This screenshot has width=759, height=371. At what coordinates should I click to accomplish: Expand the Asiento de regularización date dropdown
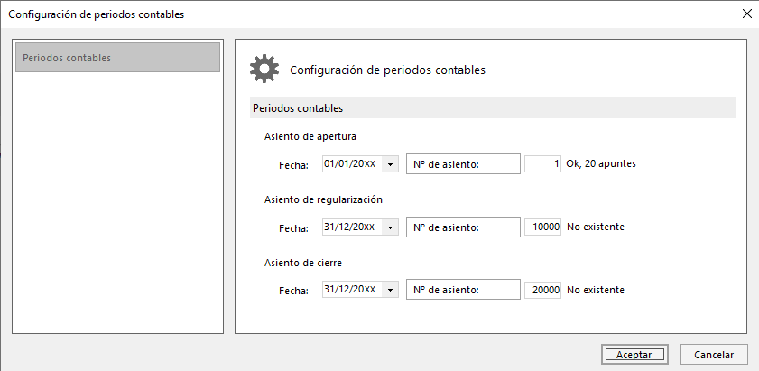pos(390,227)
